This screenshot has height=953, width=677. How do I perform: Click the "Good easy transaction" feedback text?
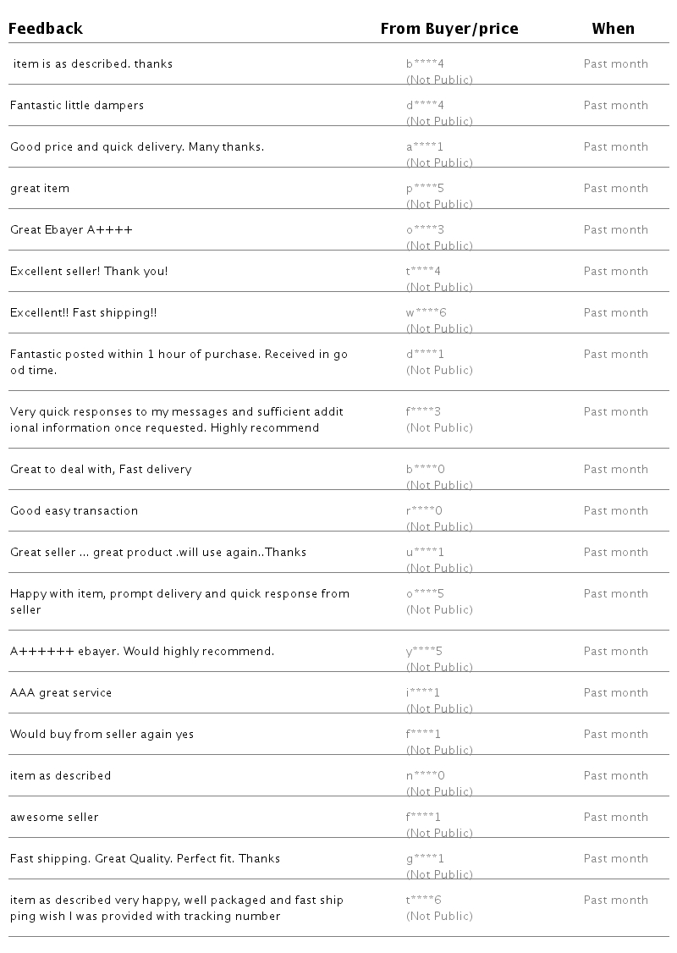pos(74,511)
